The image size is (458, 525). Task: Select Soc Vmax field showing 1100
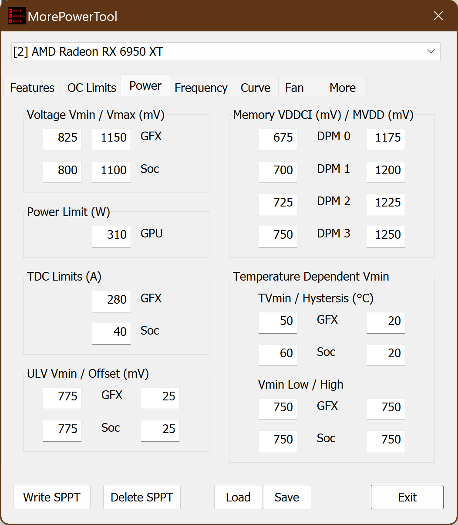point(111,172)
